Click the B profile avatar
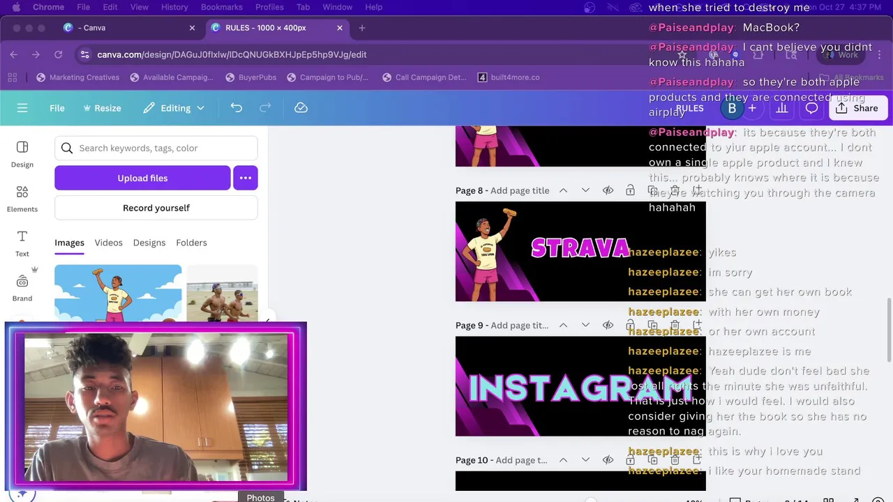Image resolution: width=893 pixels, height=502 pixels. pos(732,108)
